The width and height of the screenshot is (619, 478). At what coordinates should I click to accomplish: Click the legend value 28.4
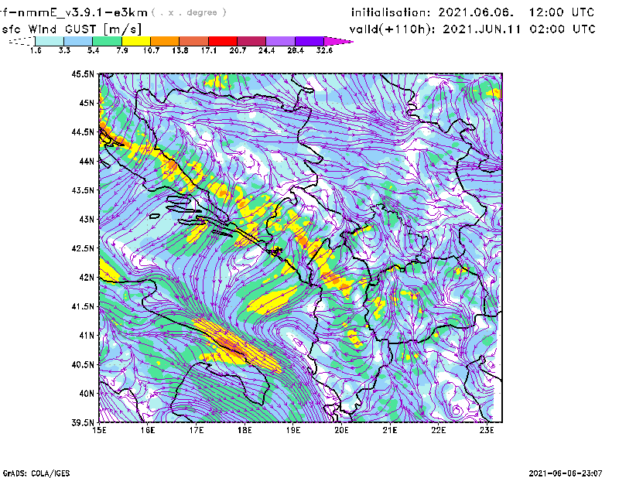[296, 50]
